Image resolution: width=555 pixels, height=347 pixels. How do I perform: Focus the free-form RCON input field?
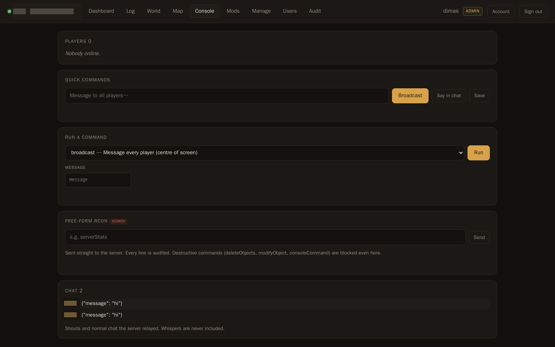(x=265, y=238)
